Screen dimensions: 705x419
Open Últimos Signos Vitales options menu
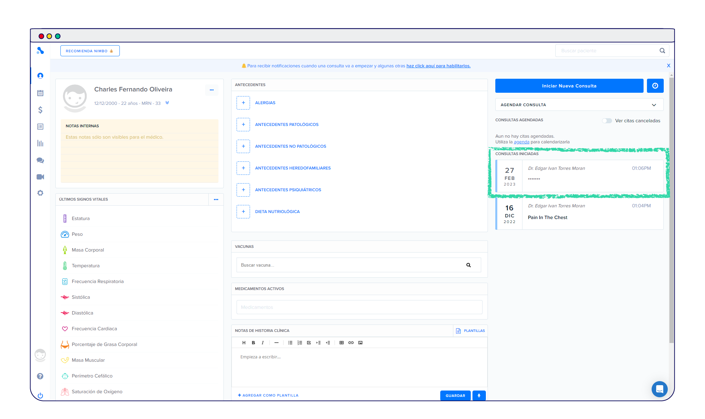216,199
